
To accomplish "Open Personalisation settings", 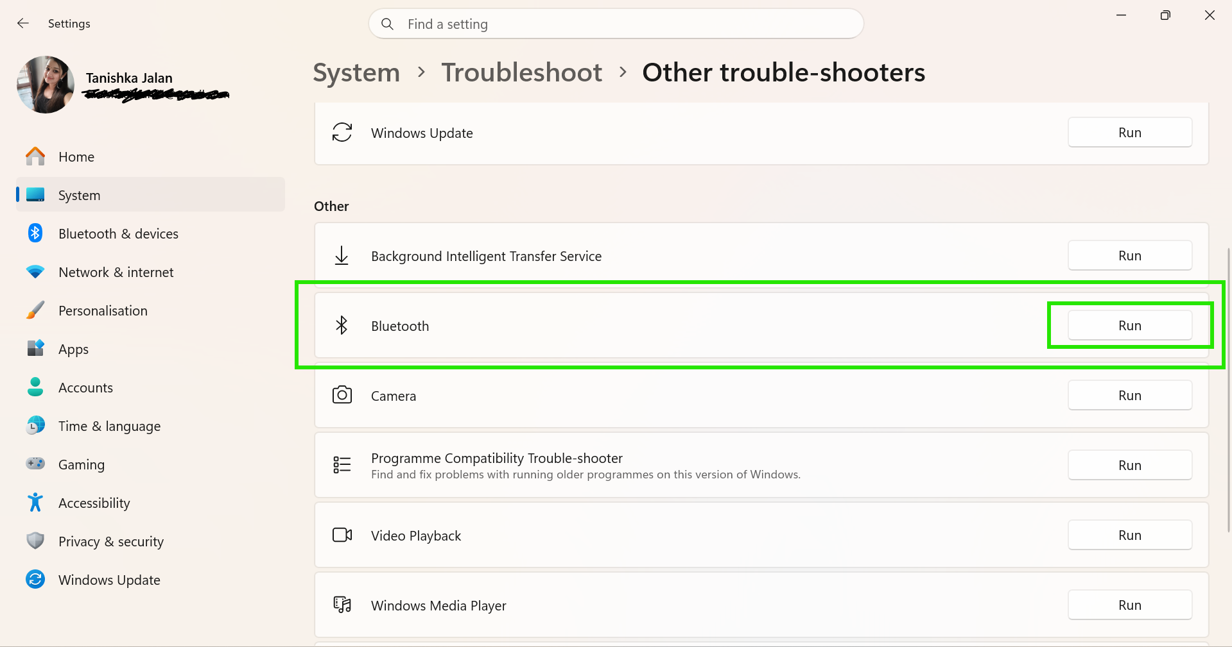I will [150, 310].
